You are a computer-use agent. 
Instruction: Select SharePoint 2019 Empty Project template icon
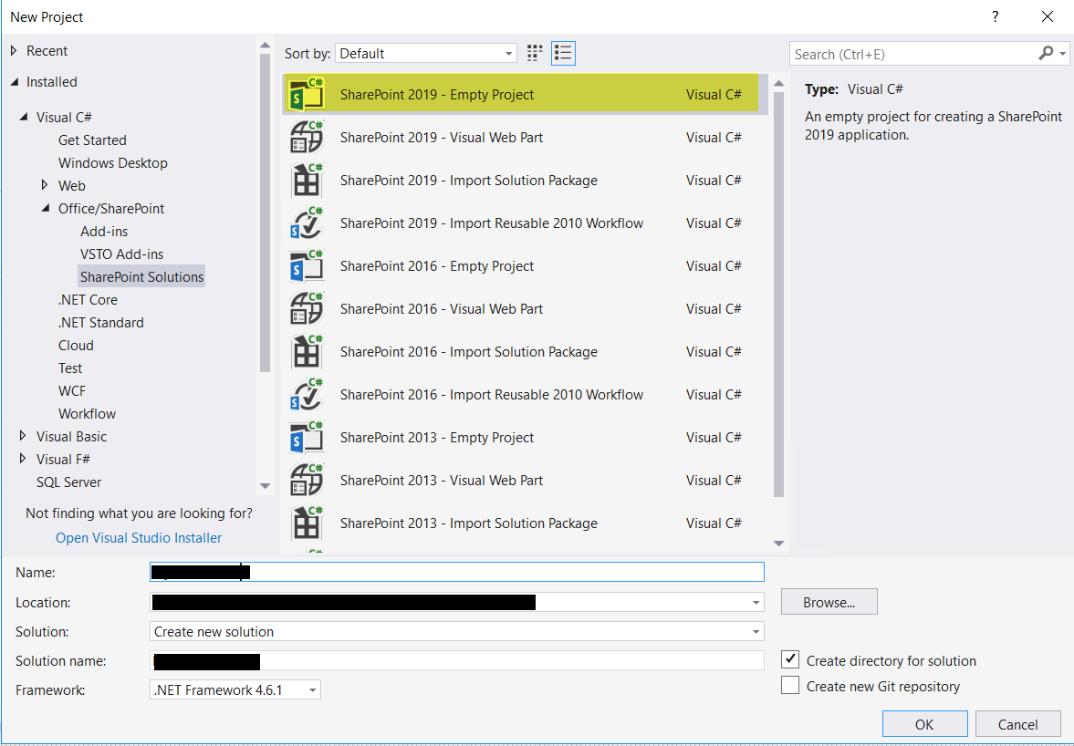307,95
